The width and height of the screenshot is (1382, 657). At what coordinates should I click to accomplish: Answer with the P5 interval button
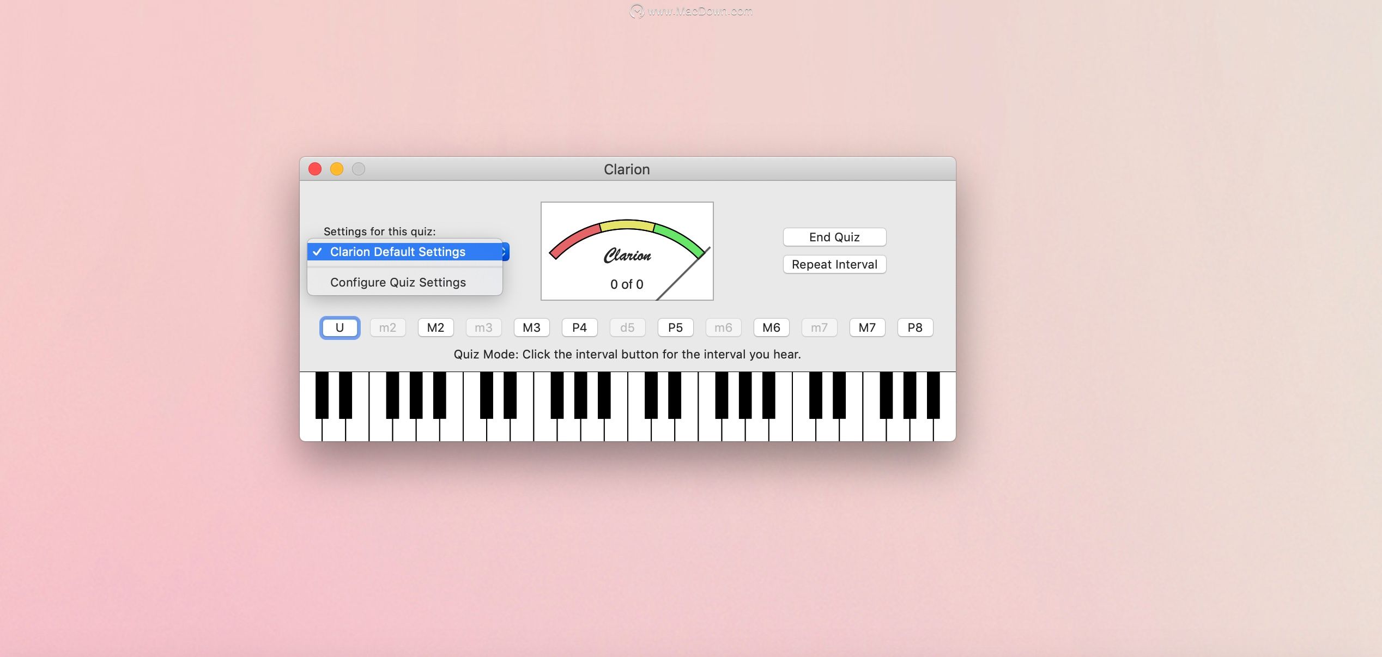pyautogui.click(x=675, y=327)
